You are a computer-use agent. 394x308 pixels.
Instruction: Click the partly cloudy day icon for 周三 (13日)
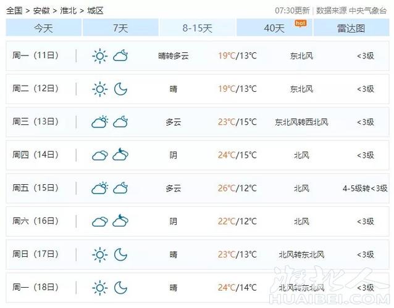point(100,122)
